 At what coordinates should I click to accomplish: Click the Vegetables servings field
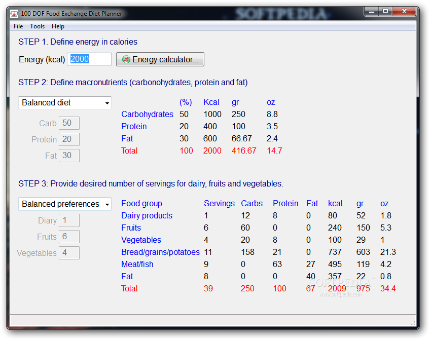point(69,253)
